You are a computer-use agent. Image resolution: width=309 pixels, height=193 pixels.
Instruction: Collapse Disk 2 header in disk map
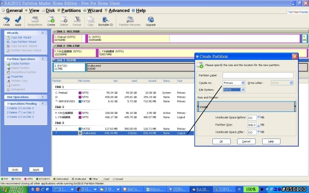click(55, 46)
